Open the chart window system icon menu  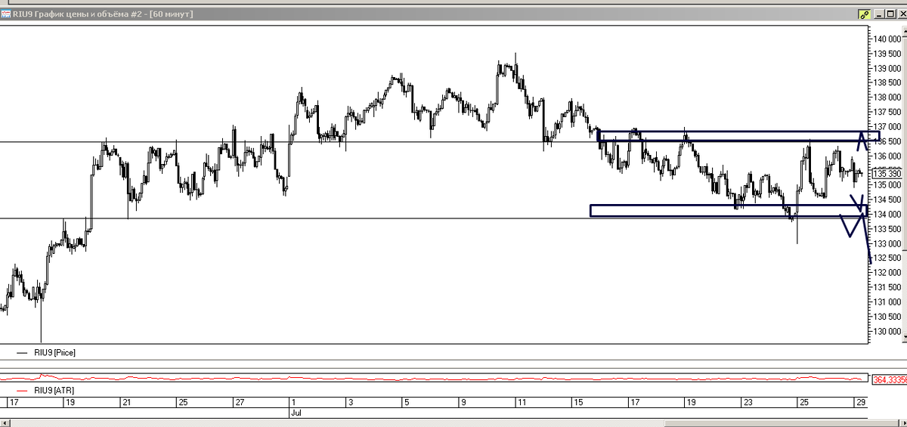pyautogui.click(x=5, y=14)
